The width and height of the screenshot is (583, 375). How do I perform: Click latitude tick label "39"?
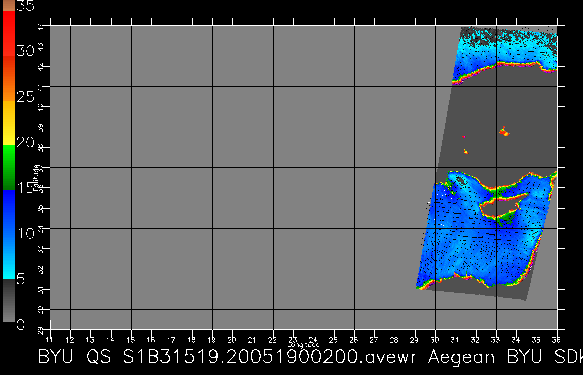(41, 128)
